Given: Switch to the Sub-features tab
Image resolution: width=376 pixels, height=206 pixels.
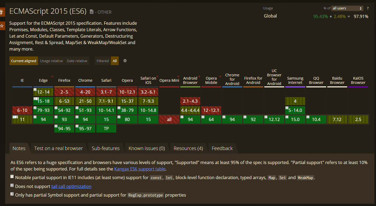Looking at the screenshot, I should 106,148.
